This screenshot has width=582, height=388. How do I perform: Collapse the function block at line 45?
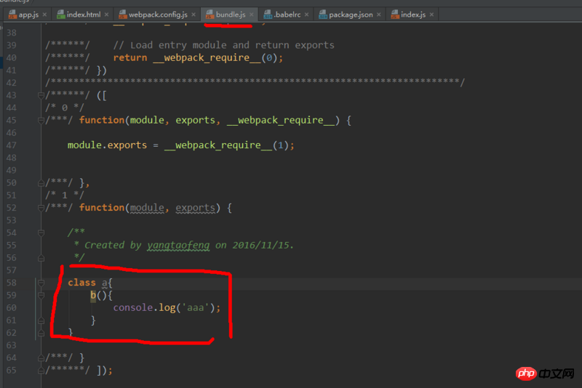[x=41, y=121]
